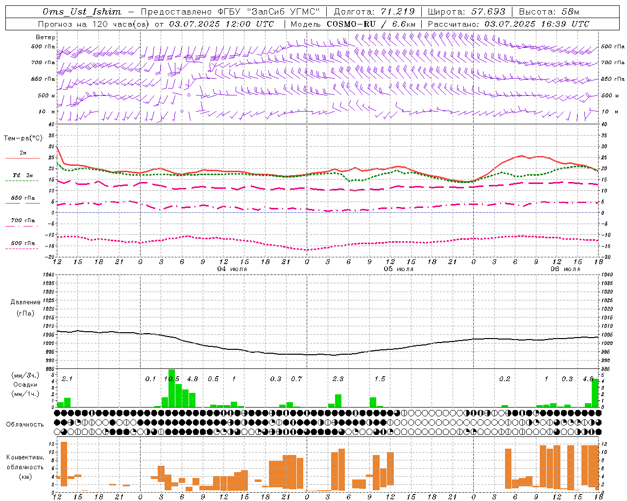627x501 pixels.
Task: Click the forecast start time 03.07.2025 12:00 UTC
Action: tap(221, 24)
